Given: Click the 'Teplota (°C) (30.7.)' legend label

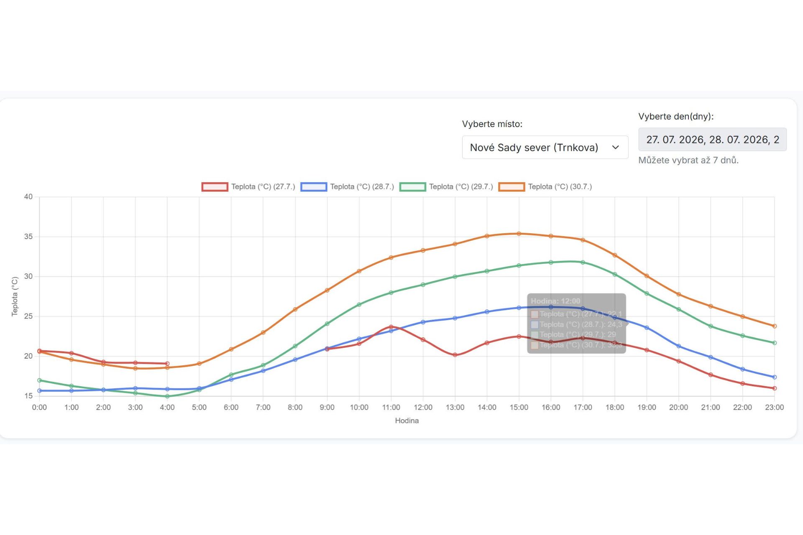Looking at the screenshot, I should 560,187.
